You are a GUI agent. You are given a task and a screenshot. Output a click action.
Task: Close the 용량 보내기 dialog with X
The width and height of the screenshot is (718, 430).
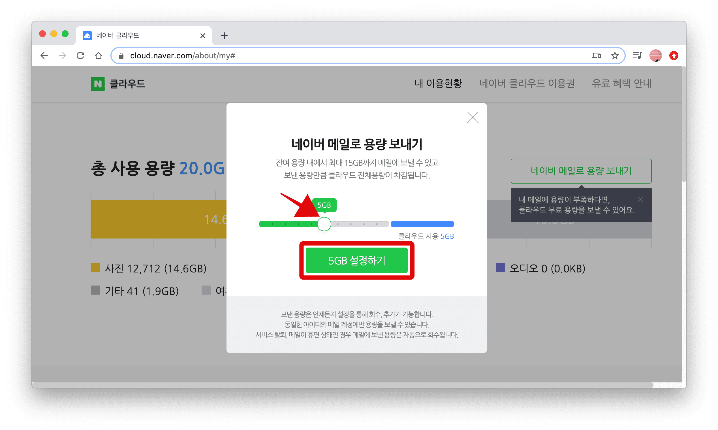point(473,117)
